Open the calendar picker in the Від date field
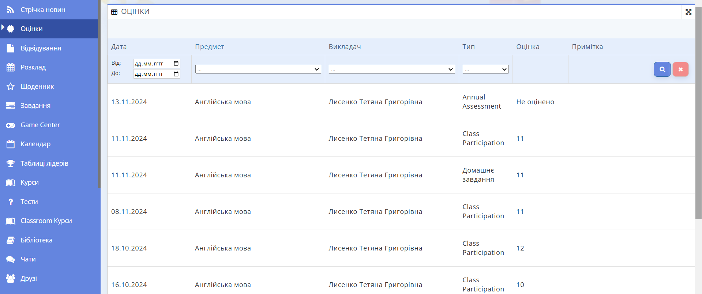Viewport: 702px width, 294px height. (176, 64)
